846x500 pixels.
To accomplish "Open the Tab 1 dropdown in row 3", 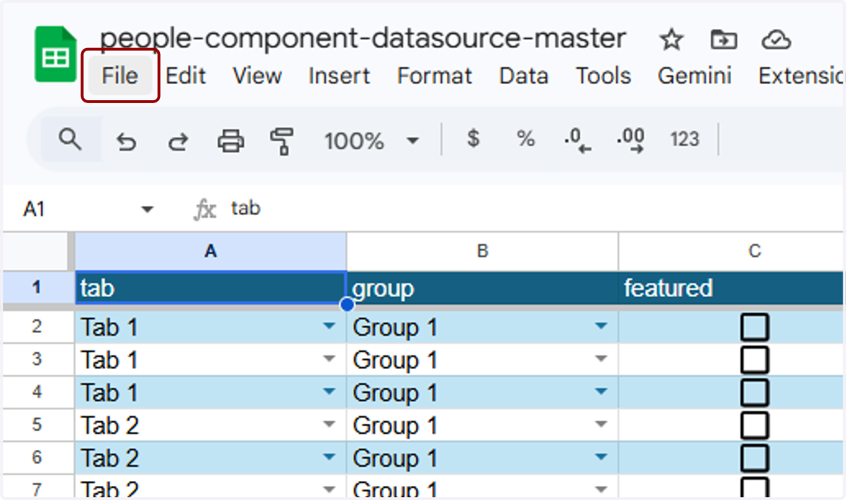I will point(329,359).
